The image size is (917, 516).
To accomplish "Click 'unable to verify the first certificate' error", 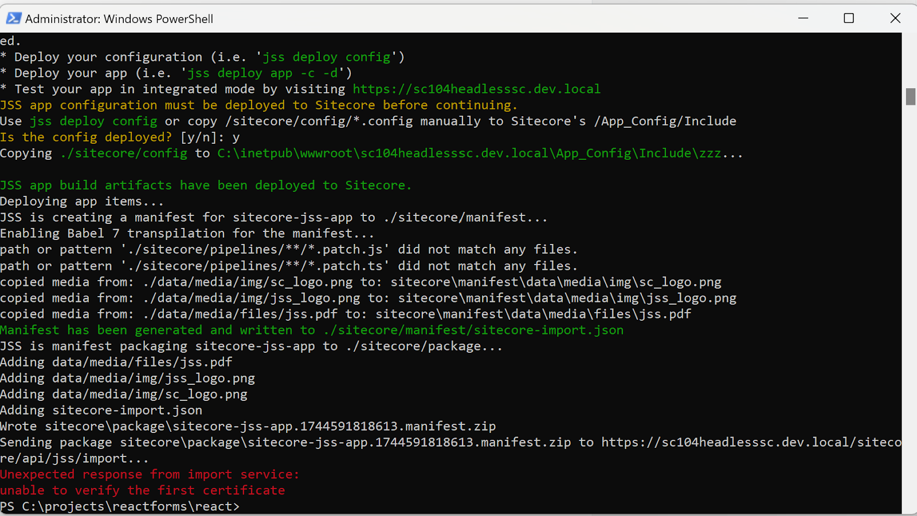I will point(142,491).
